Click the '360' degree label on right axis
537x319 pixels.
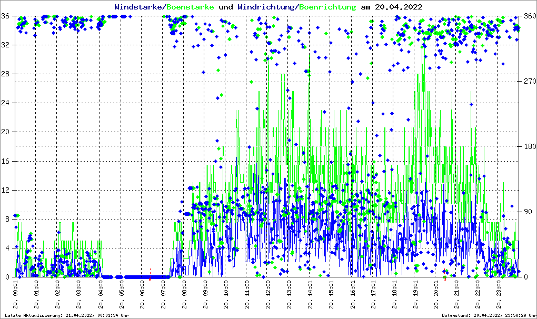pos(529,16)
